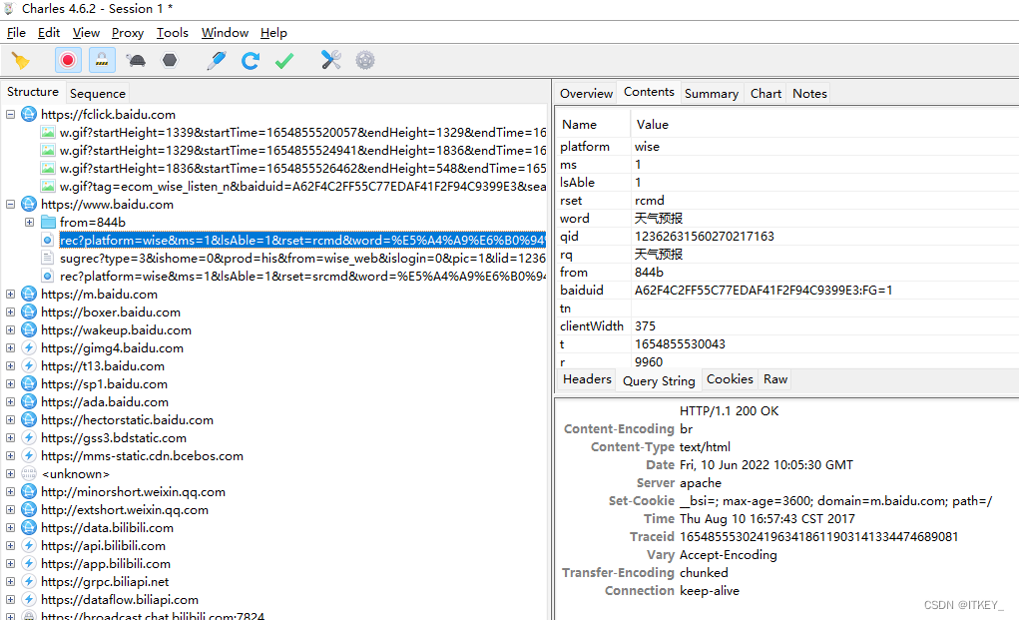Image resolution: width=1019 pixels, height=620 pixels.
Task: Click globe icon of fclick.baidu.com
Action: [x=29, y=115]
